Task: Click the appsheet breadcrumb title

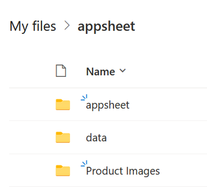Action: coord(106,26)
